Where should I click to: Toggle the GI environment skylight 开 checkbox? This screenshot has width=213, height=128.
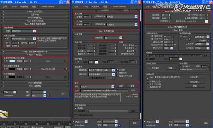pyautogui.click(x=5, y=61)
